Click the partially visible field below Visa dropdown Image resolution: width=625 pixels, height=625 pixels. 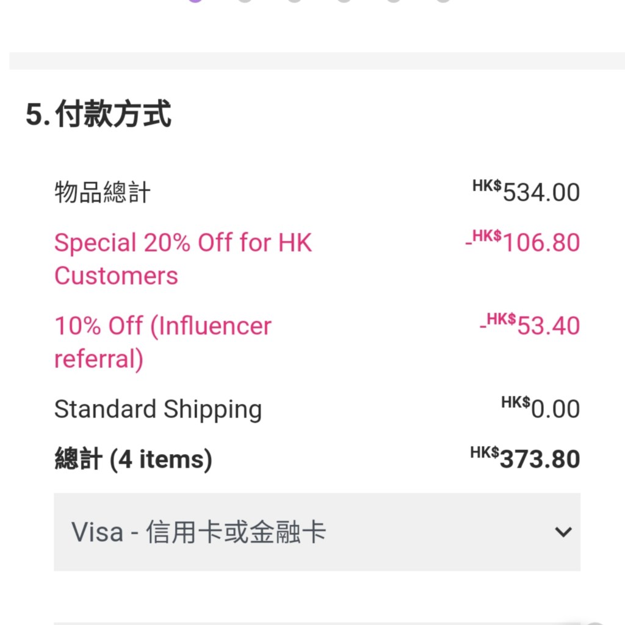(x=316, y=623)
